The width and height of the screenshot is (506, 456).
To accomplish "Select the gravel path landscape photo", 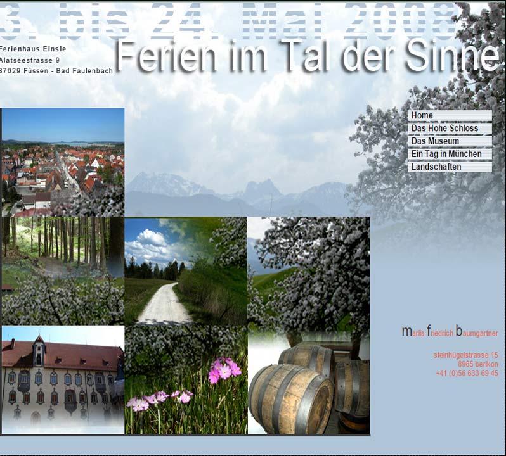I will (185, 271).
